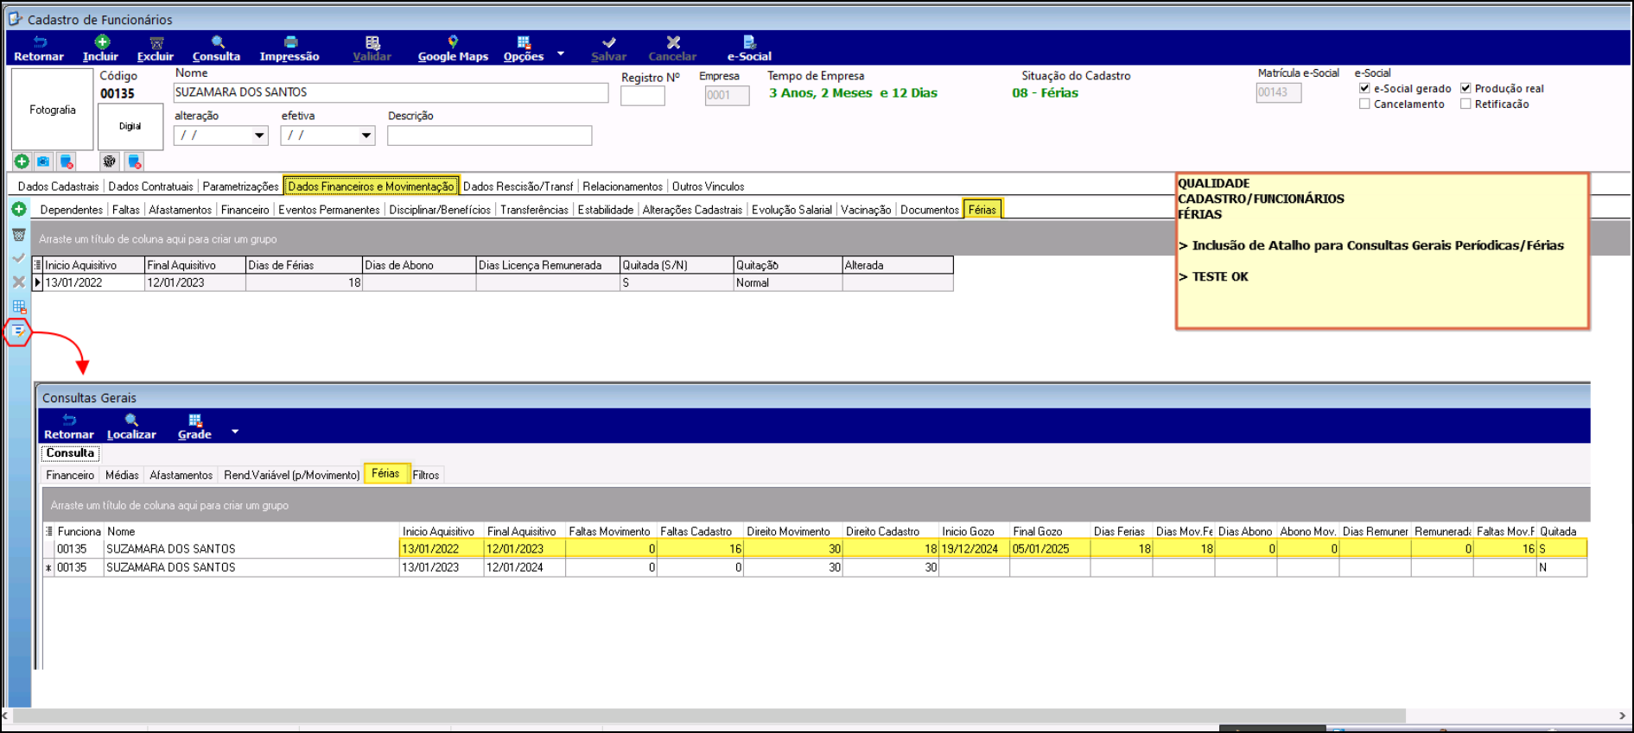
Task: Select row with Inicio Aquisitivo 13/01/2023
Action: 815,567
